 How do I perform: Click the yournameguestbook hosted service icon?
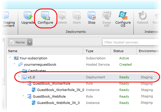20,64
